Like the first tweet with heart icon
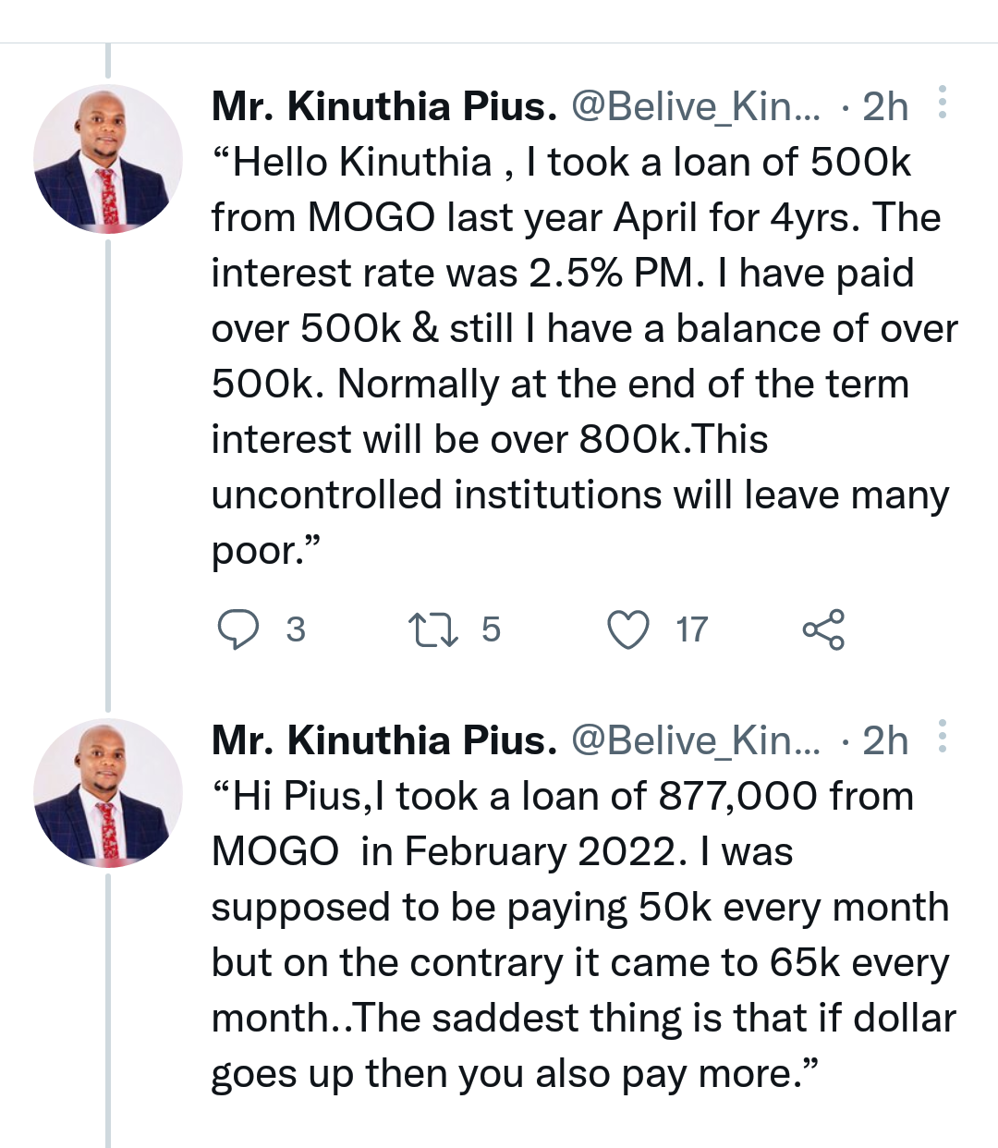 tap(628, 629)
